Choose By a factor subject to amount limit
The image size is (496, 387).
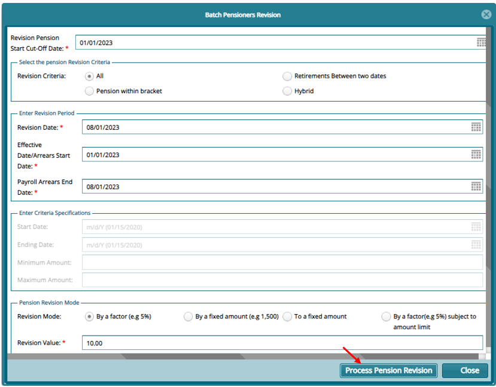click(x=386, y=317)
